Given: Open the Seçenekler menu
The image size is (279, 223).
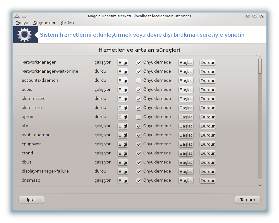Looking at the screenshot, I should [45, 23].
